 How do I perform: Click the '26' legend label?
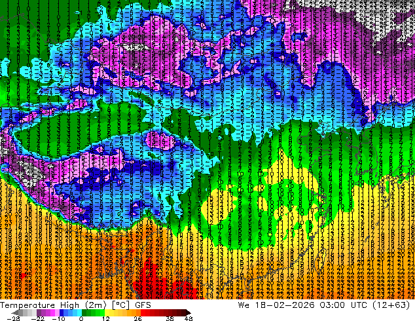tap(137, 318)
